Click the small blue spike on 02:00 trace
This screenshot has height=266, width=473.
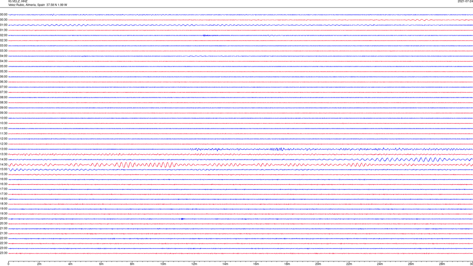[205, 35]
